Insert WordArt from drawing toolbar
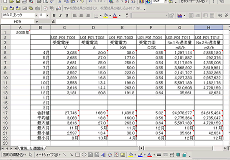The width and height of the screenshot is (230, 160). pos(103,155)
